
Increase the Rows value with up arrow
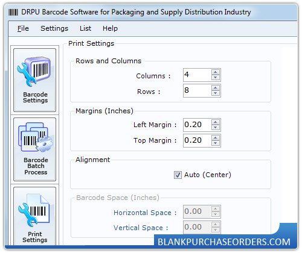pyautogui.click(x=216, y=88)
